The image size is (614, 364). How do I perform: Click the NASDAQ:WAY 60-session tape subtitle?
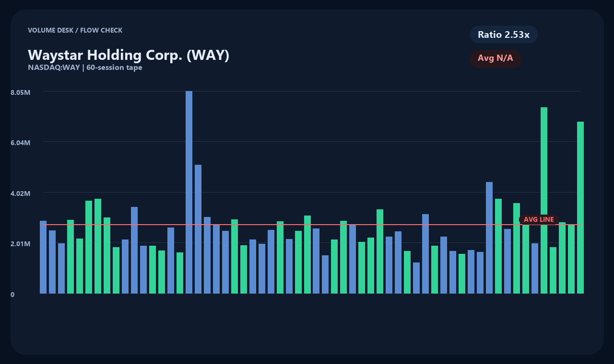coord(85,68)
